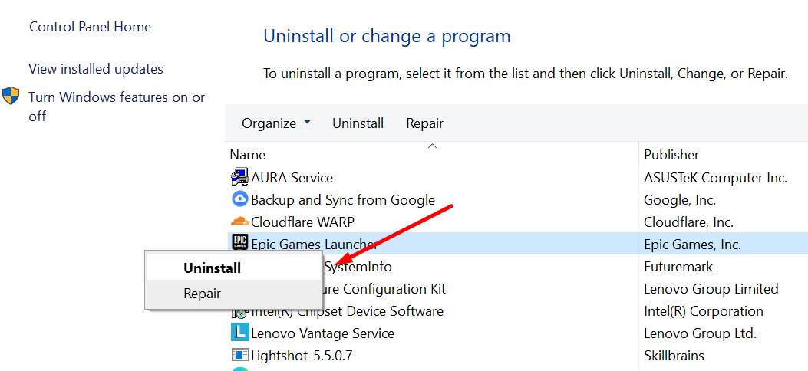Choose Uninstall from the context menu
The width and height of the screenshot is (808, 371).
(212, 268)
